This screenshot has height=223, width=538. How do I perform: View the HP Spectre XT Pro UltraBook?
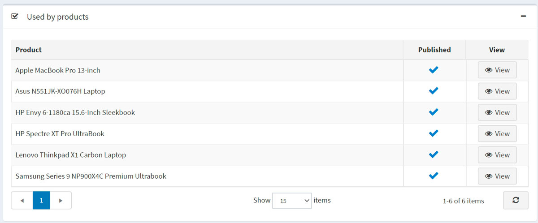pos(497,133)
